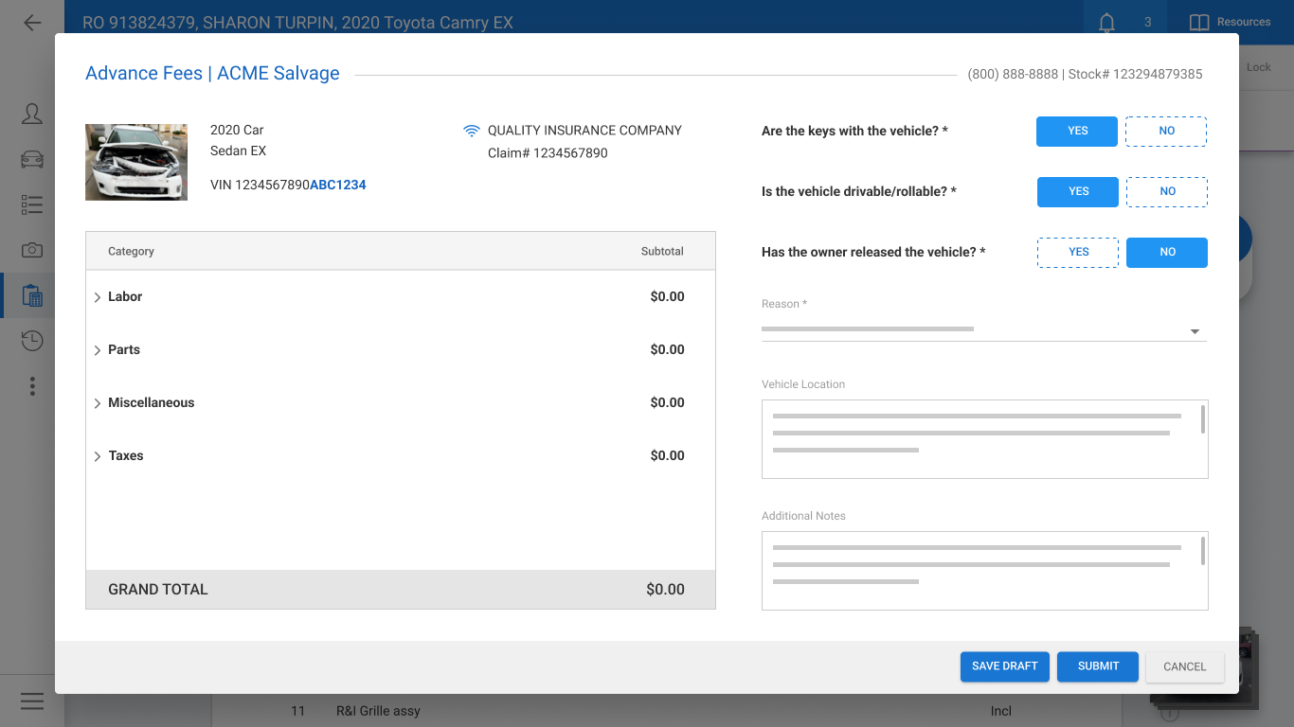Select YES for keys with the vehicle
Viewport: 1294px width, 727px height.
(x=1077, y=131)
